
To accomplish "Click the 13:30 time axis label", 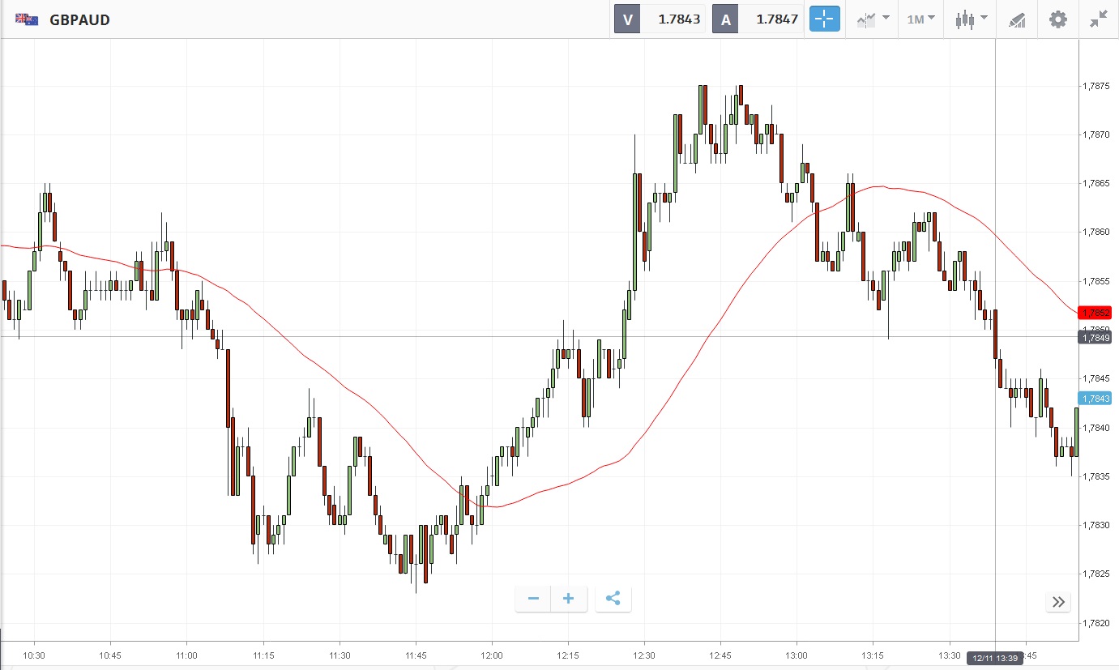I will point(950,655).
